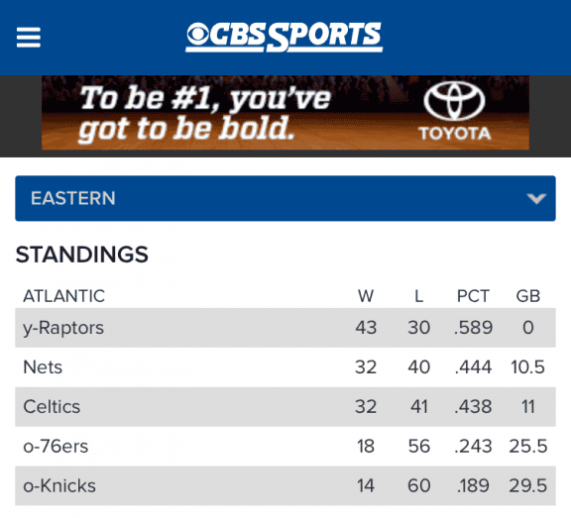
Task: Click the L column header
Action: click(x=418, y=296)
